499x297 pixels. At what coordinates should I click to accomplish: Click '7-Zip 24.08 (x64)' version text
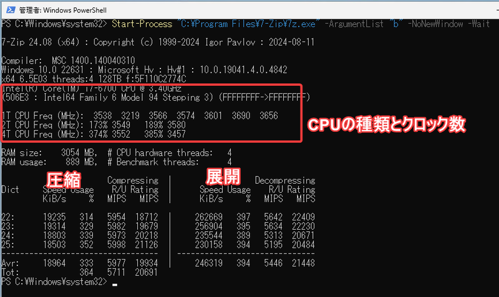pos(40,42)
